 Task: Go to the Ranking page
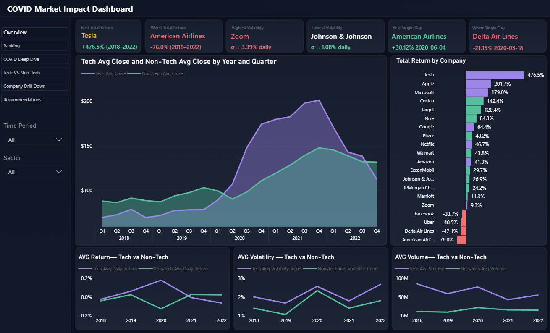click(x=35, y=46)
